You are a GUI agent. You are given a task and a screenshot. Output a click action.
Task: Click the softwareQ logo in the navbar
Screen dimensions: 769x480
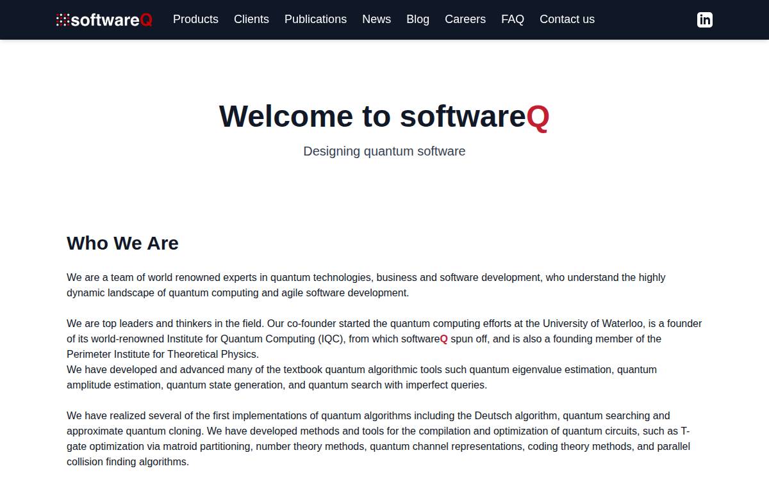click(104, 20)
